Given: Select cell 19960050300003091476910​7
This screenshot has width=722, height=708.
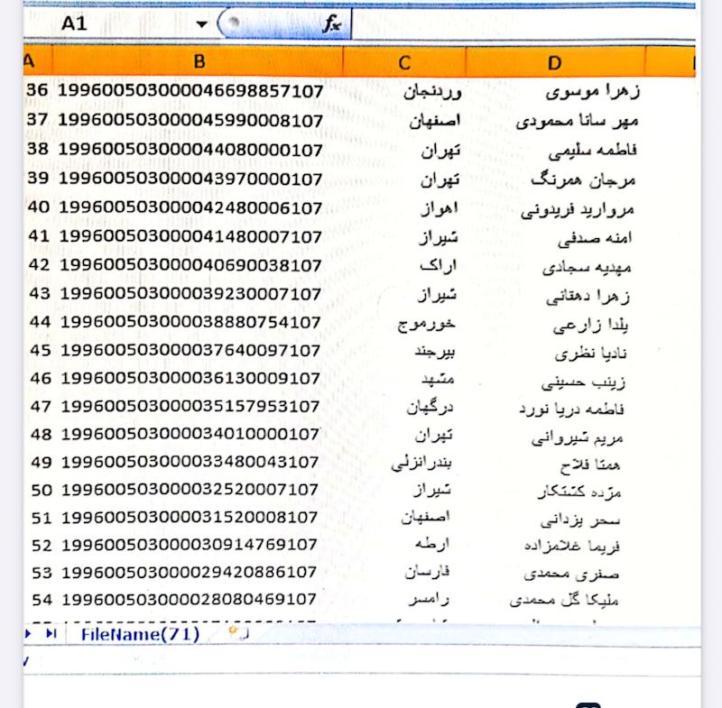Looking at the screenshot, I should click(x=190, y=545).
